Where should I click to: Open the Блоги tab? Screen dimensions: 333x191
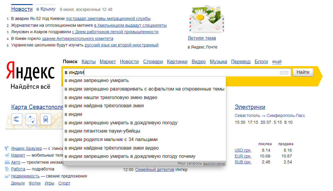click(x=261, y=62)
